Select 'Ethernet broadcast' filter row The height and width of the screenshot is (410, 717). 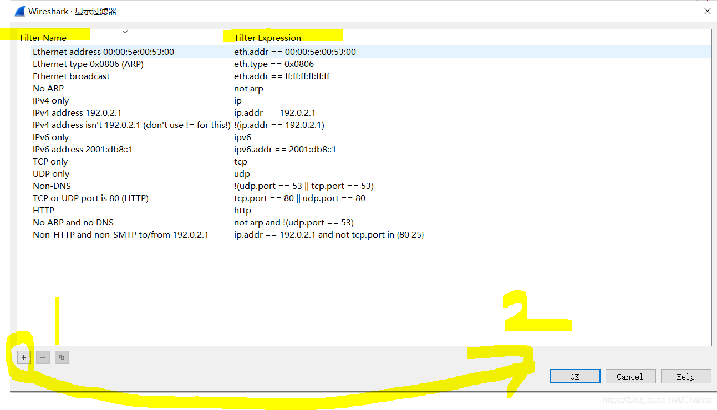click(x=71, y=76)
